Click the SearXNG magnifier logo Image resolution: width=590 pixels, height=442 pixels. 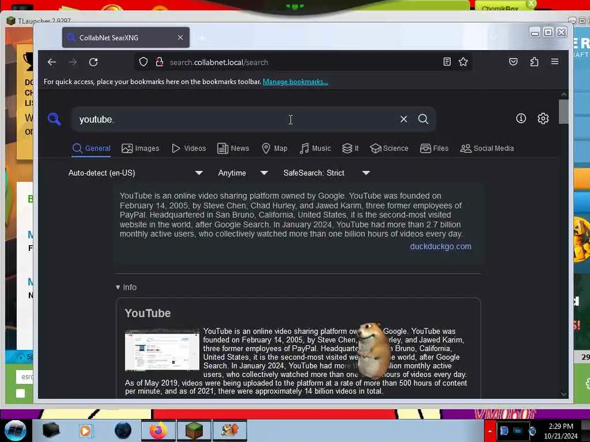click(x=54, y=119)
